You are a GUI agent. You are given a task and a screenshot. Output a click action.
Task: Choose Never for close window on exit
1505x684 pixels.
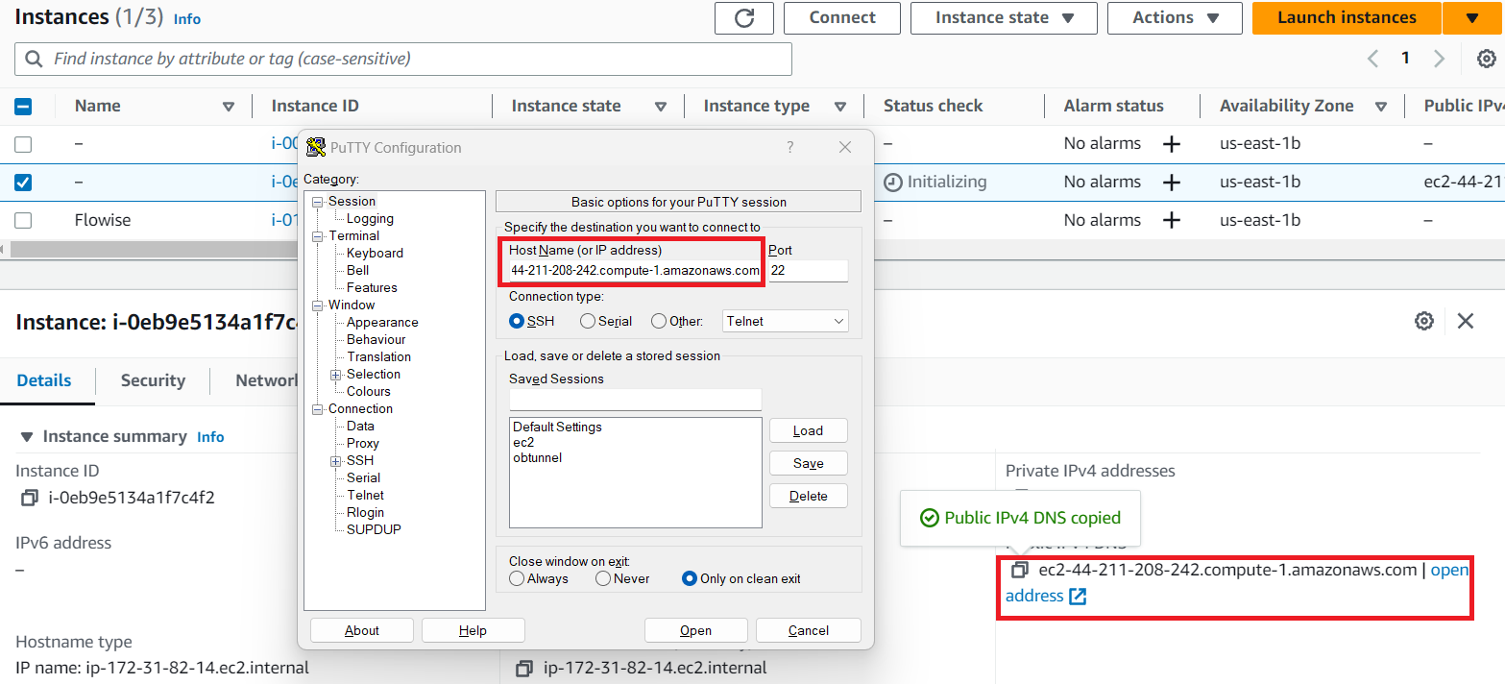coord(603,578)
